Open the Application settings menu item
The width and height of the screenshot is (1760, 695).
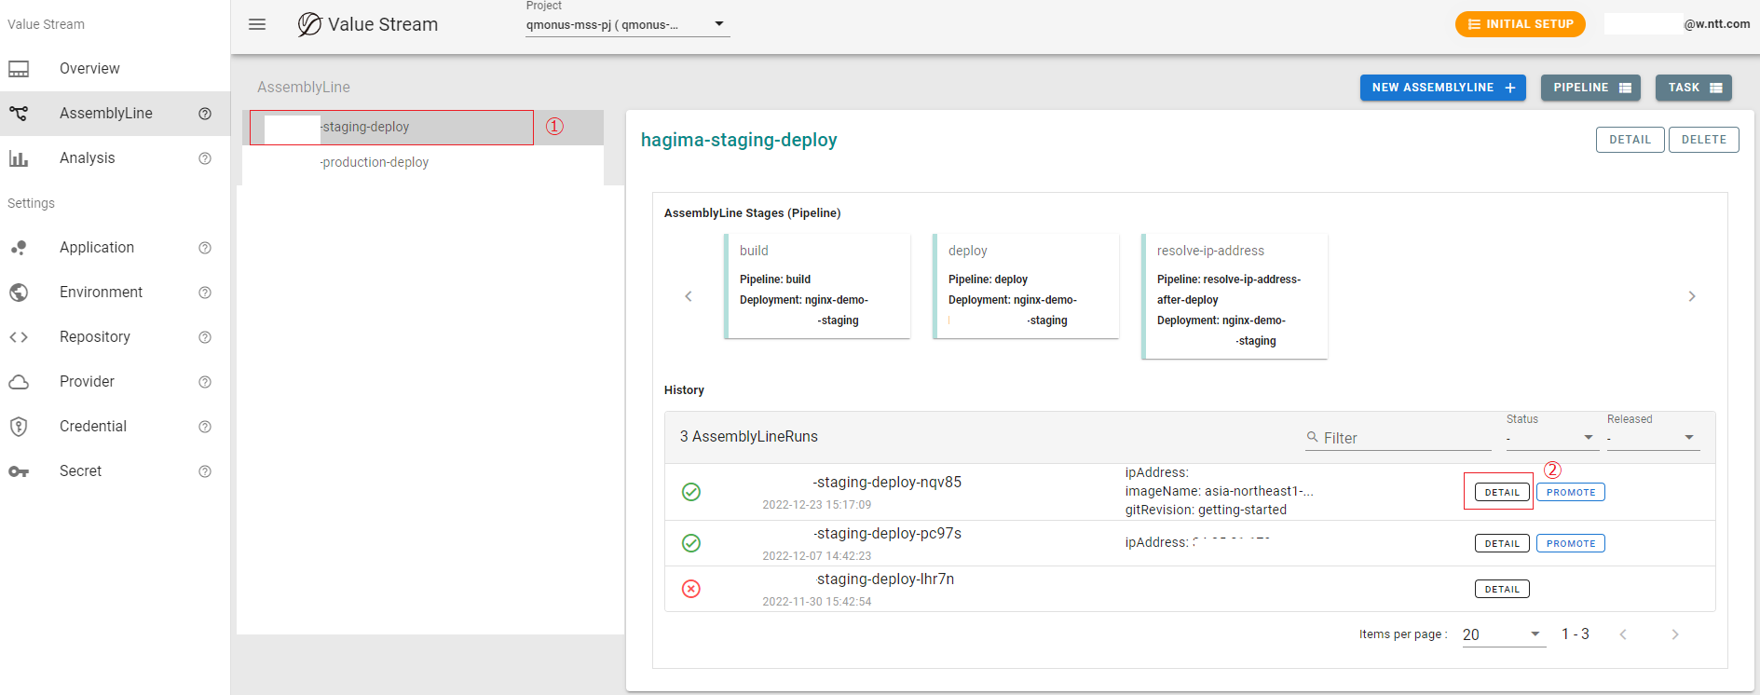97,248
